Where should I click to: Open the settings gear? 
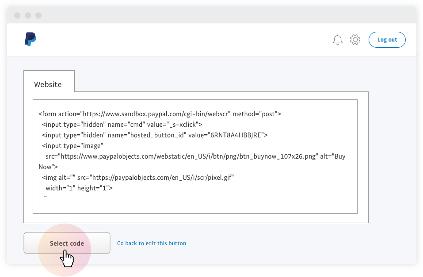point(355,40)
